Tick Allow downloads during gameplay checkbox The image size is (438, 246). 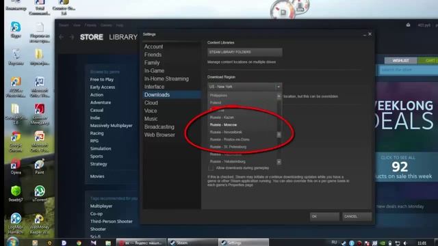click(x=211, y=168)
